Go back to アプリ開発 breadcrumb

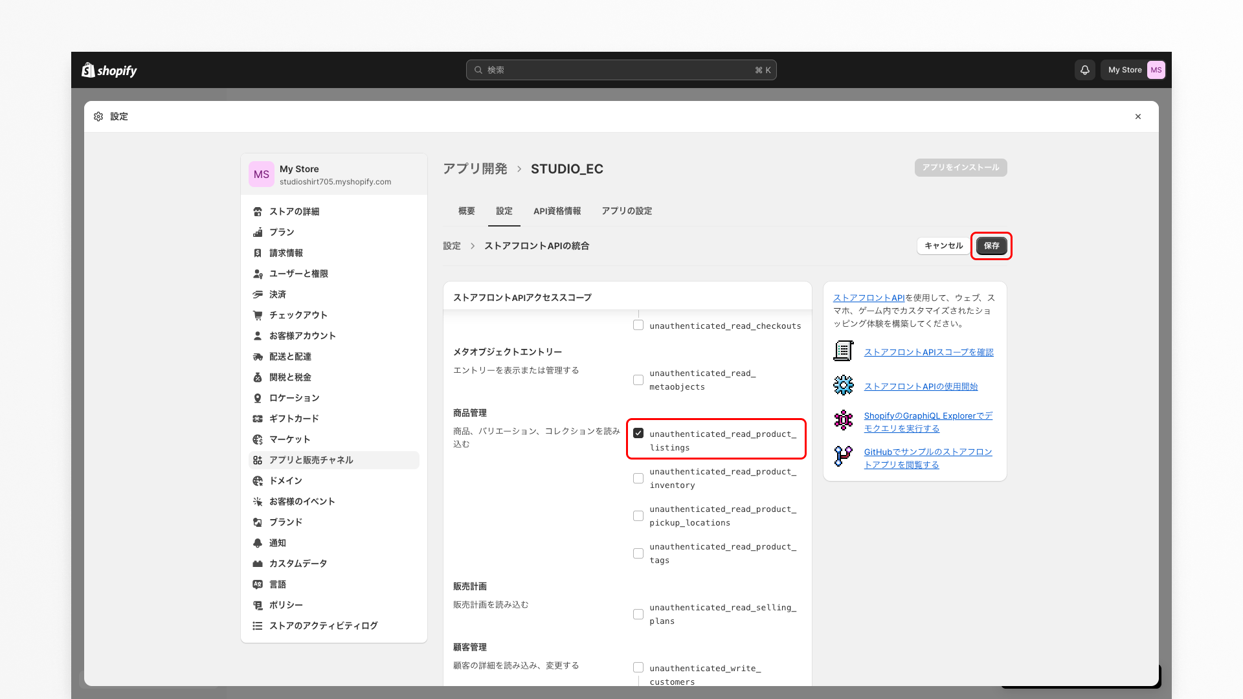[475, 169]
